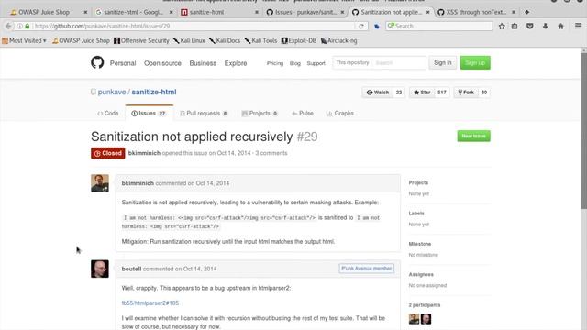Click the Punk Avenue member badge

(x=367, y=269)
